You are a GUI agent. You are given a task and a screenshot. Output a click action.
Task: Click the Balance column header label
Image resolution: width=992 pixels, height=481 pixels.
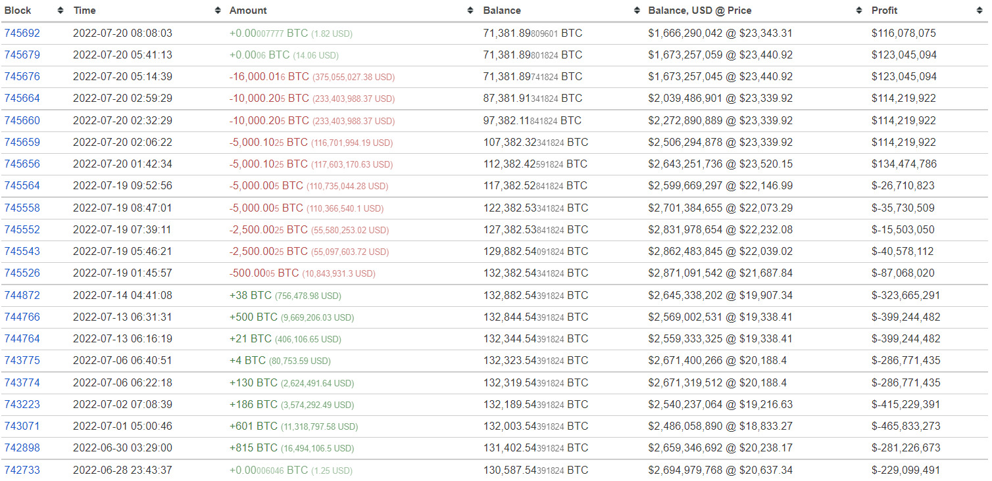click(502, 11)
